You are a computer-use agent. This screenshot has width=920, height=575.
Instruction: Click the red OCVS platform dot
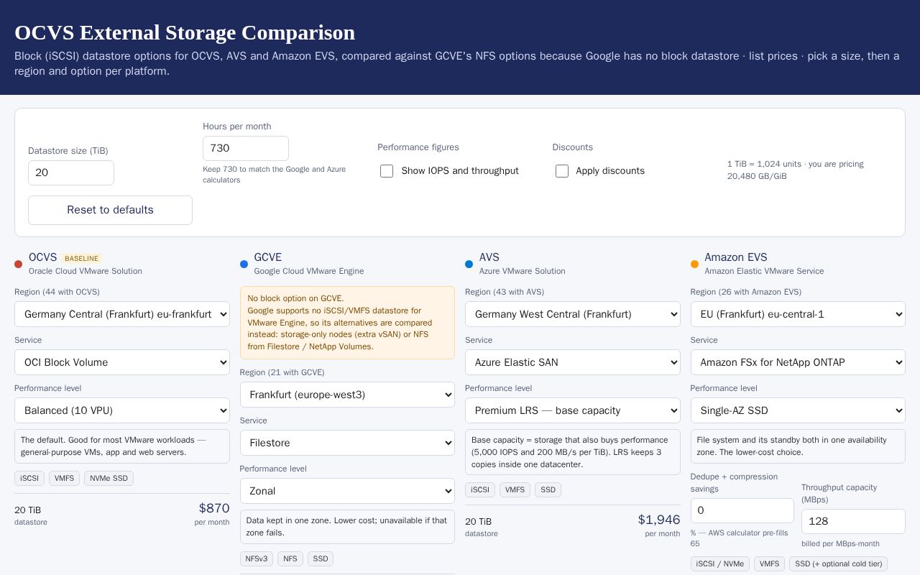(x=19, y=264)
